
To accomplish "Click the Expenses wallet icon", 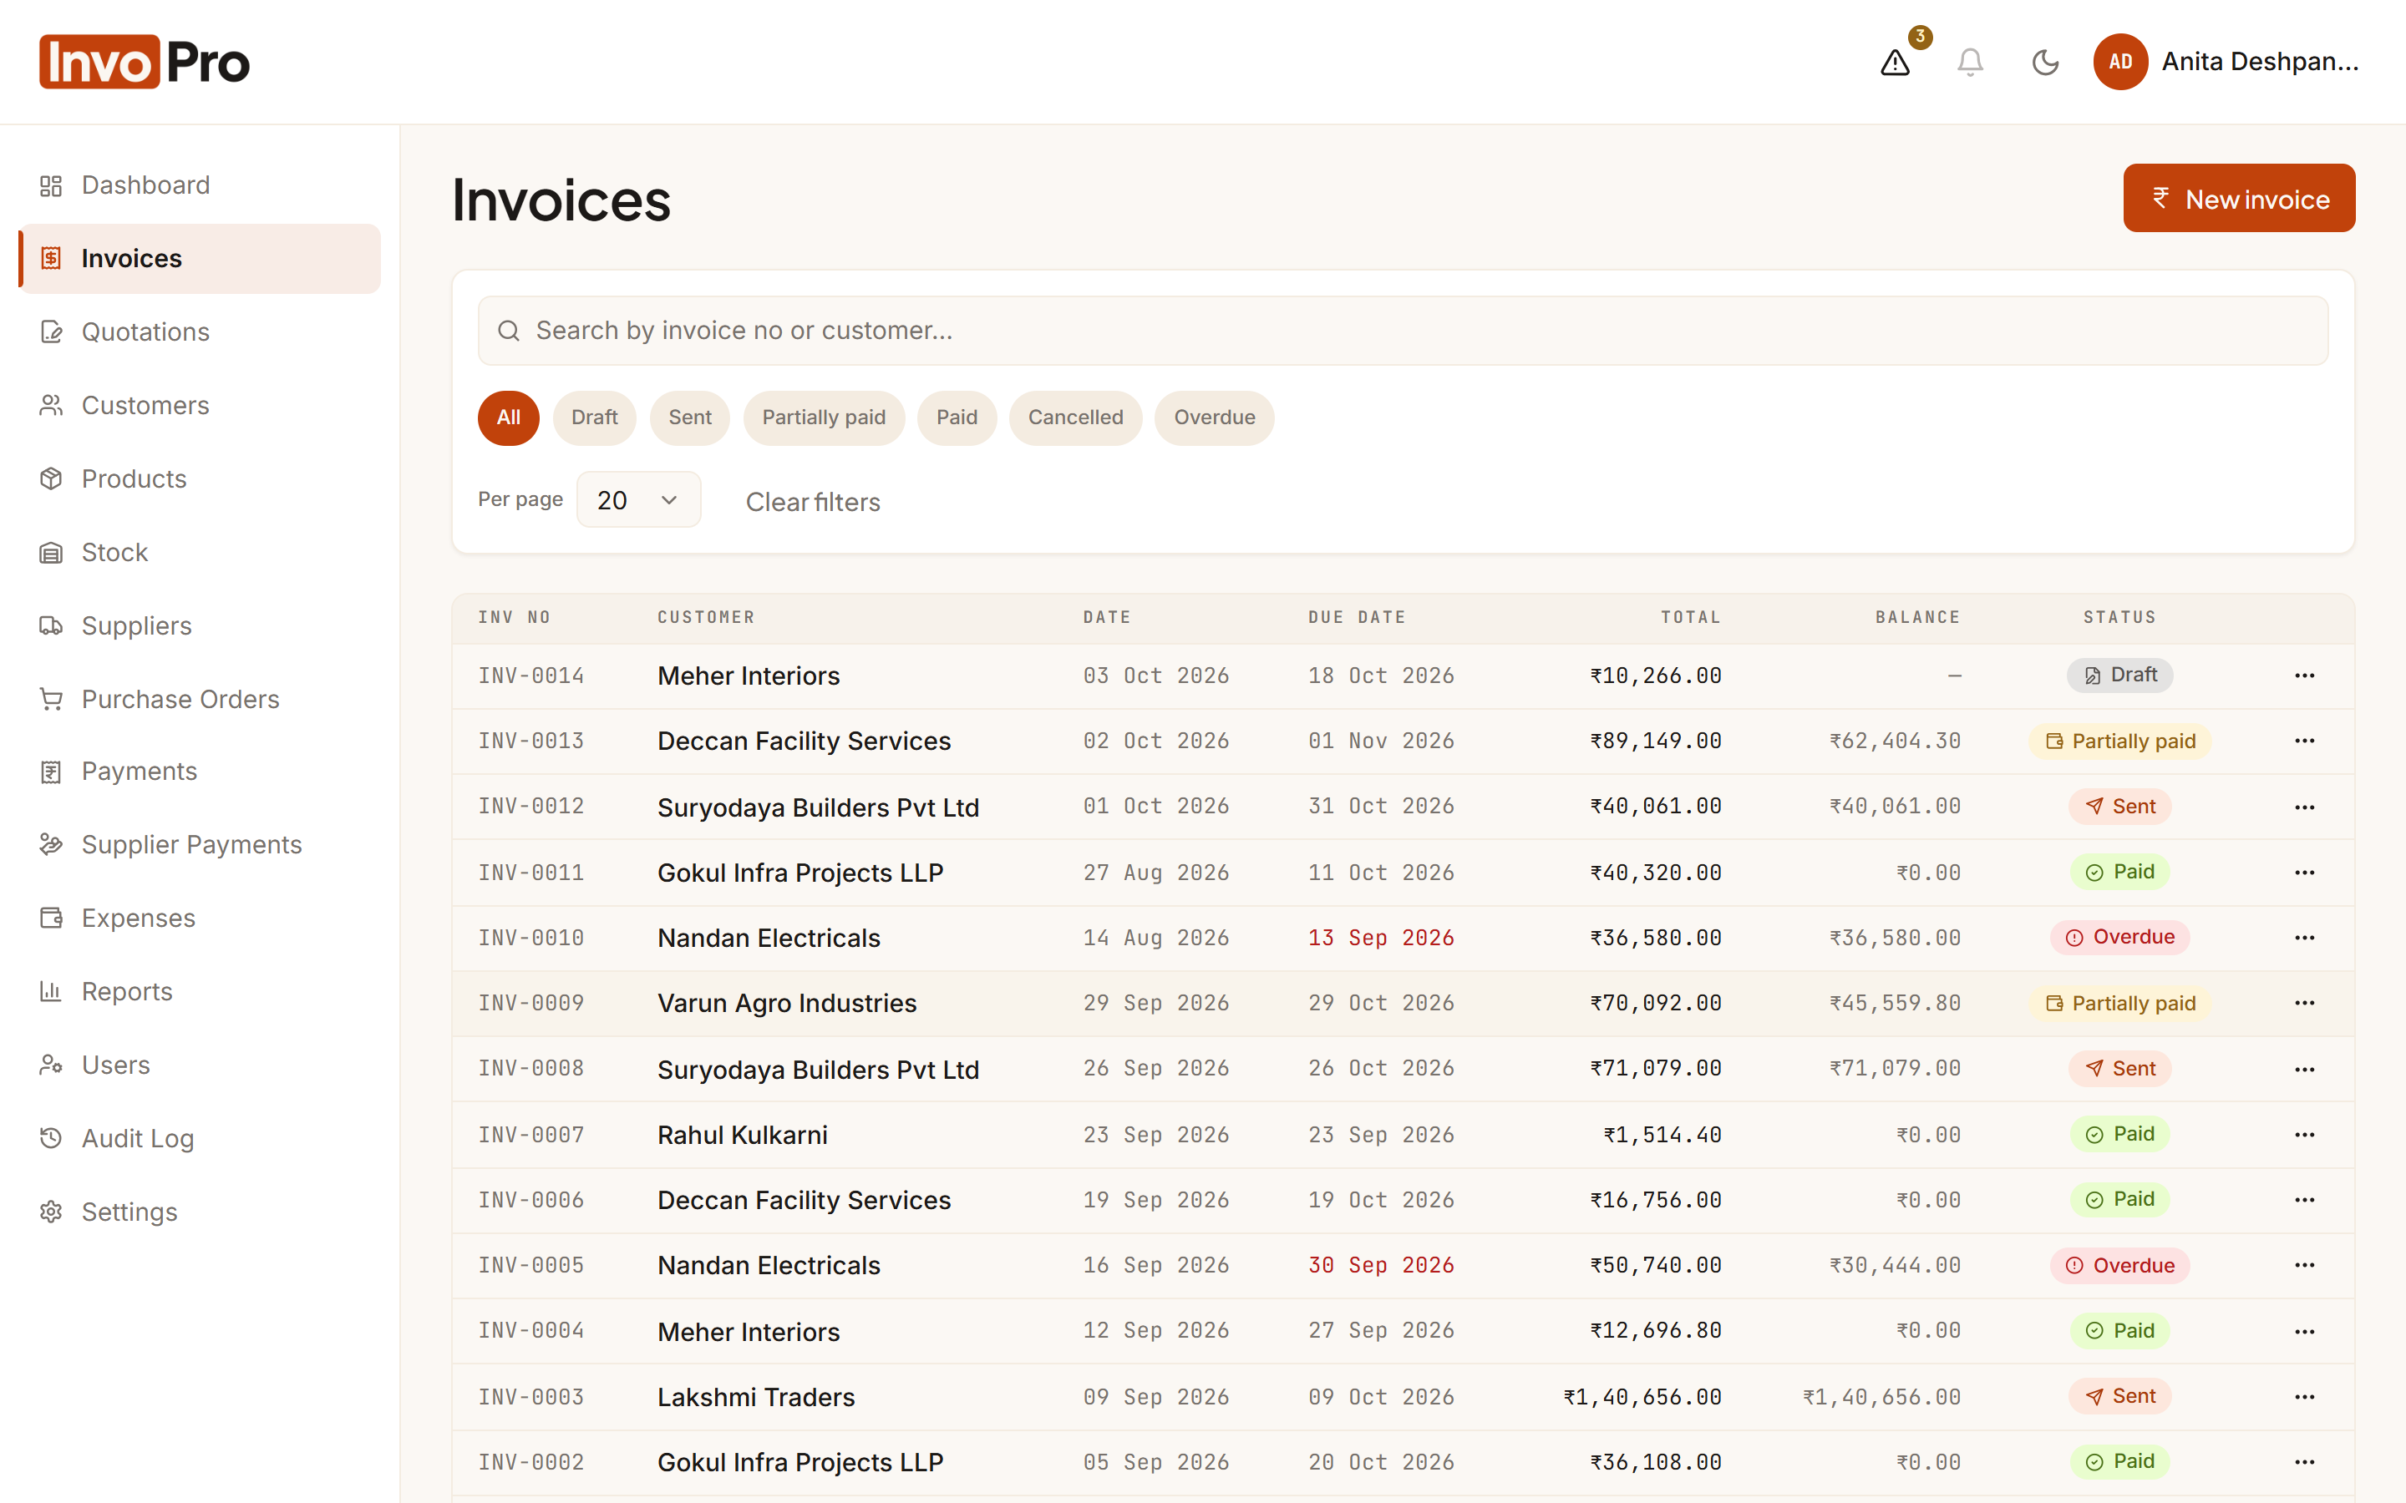I will pos(51,918).
